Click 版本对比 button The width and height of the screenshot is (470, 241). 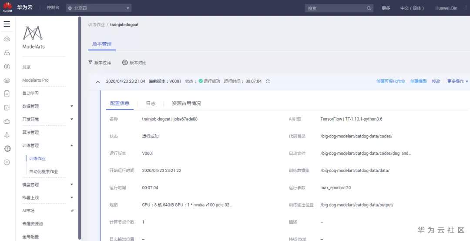pos(134,63)
